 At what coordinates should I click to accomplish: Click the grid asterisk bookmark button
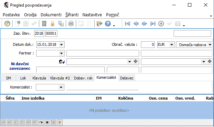(x=47, y=122)
